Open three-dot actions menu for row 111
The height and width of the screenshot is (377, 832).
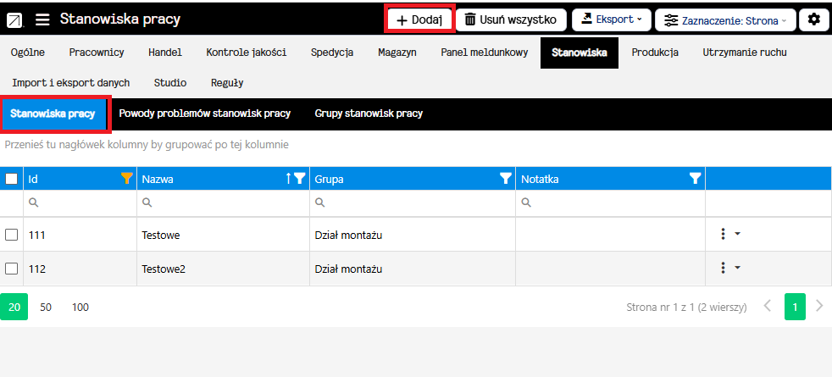click(x=723, y=235)
